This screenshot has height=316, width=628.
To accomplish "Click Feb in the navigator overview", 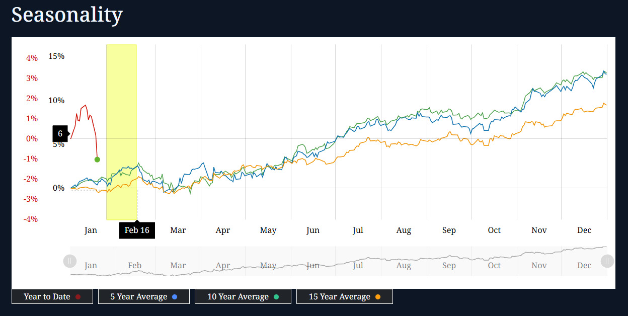I will [134, 265].
